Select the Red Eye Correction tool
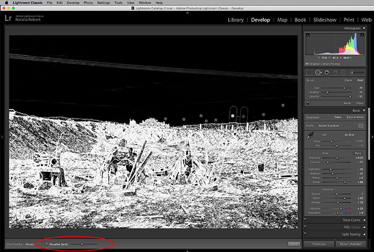Image resolution: width=374 pixels, height=252 pixels. tap(326, 72)
